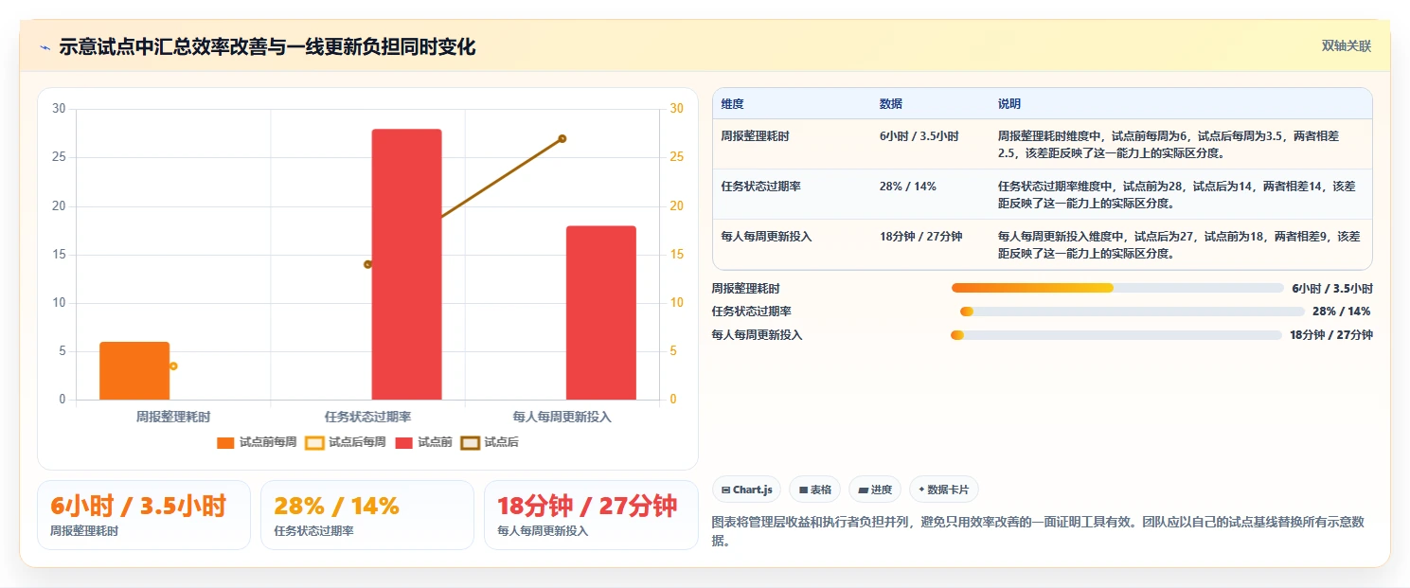Toggle red 试点前 legend item
The height and width of the screenshot is (588, 1410).
[423, 442]
